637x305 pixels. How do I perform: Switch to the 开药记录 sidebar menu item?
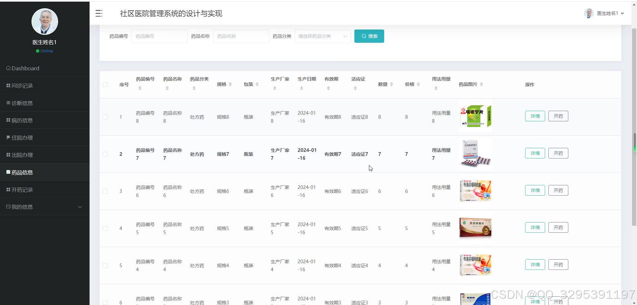coord(8,189)
